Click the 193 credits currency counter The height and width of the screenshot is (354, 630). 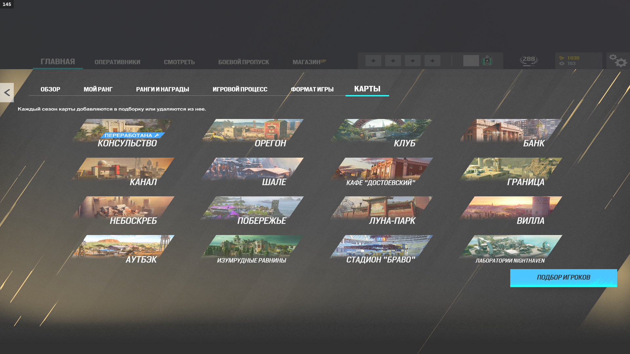click(x=568, y=64)
